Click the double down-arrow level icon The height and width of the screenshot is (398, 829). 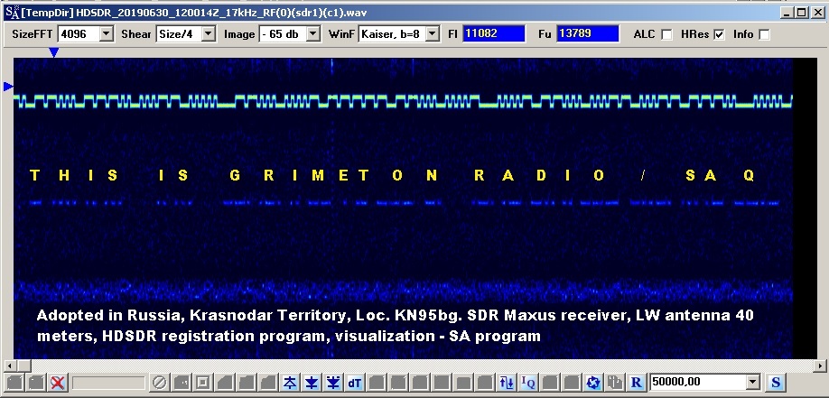click(x=333, y=382)
